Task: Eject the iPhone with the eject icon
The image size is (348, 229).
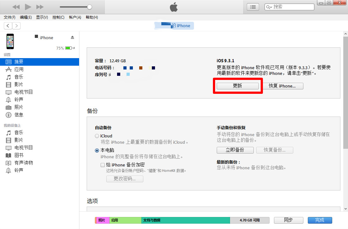Action: [72, 38]
